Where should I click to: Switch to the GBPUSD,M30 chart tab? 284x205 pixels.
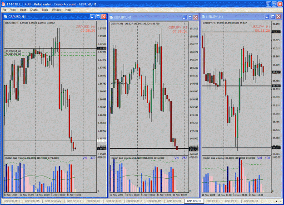point(113,201)
